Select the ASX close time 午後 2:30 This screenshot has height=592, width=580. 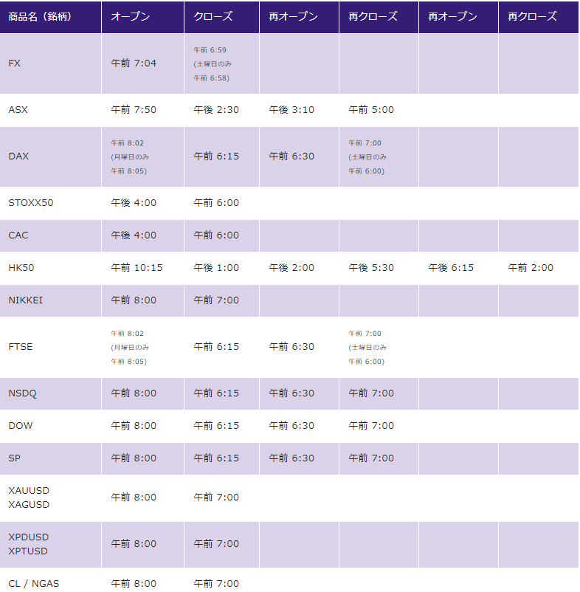[216, 110]
